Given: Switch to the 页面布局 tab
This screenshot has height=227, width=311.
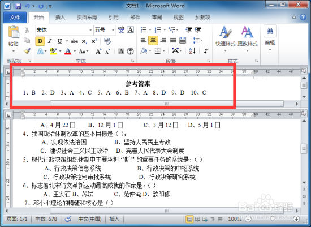Looking at the screenshot, I should pyautogui.click(x=87, y=18).
